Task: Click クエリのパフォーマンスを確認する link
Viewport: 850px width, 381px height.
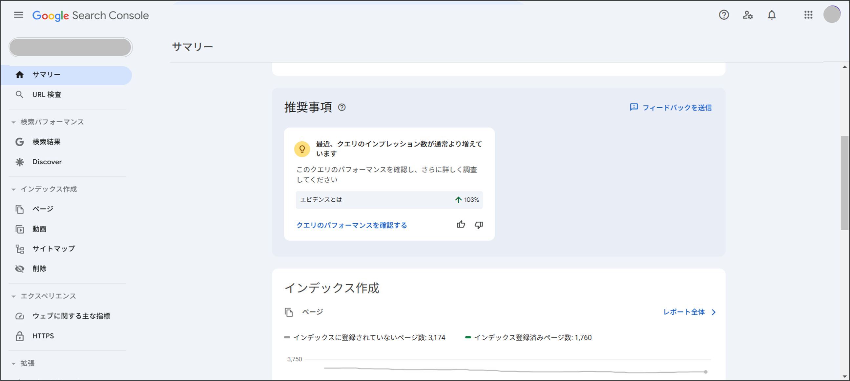Action: [x=351, y=225]
